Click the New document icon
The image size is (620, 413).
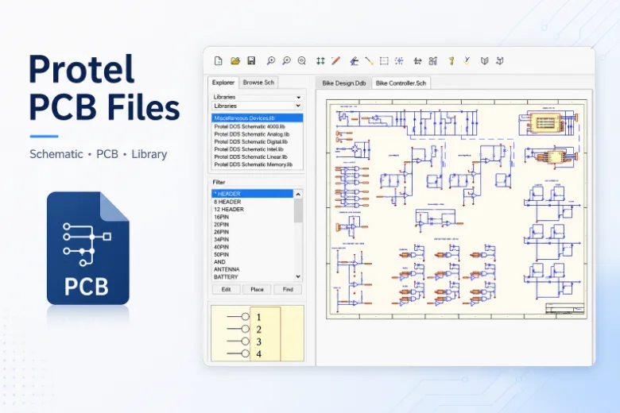219,61
